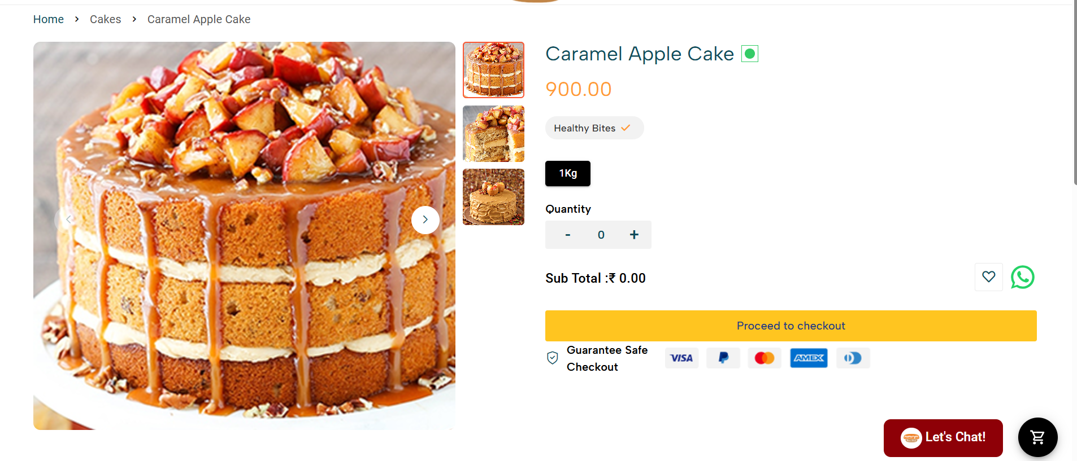Select the sliced cake second thumbnail
Image resolution: width=1077 pixels, height=461 pixels.
coord(493,134)
